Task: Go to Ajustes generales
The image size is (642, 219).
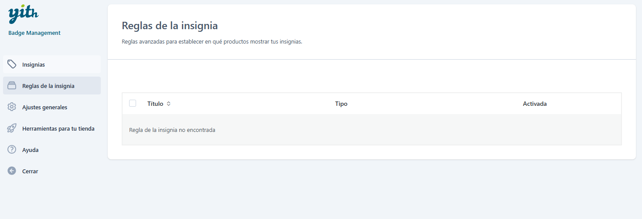Action: pos(45,108)
